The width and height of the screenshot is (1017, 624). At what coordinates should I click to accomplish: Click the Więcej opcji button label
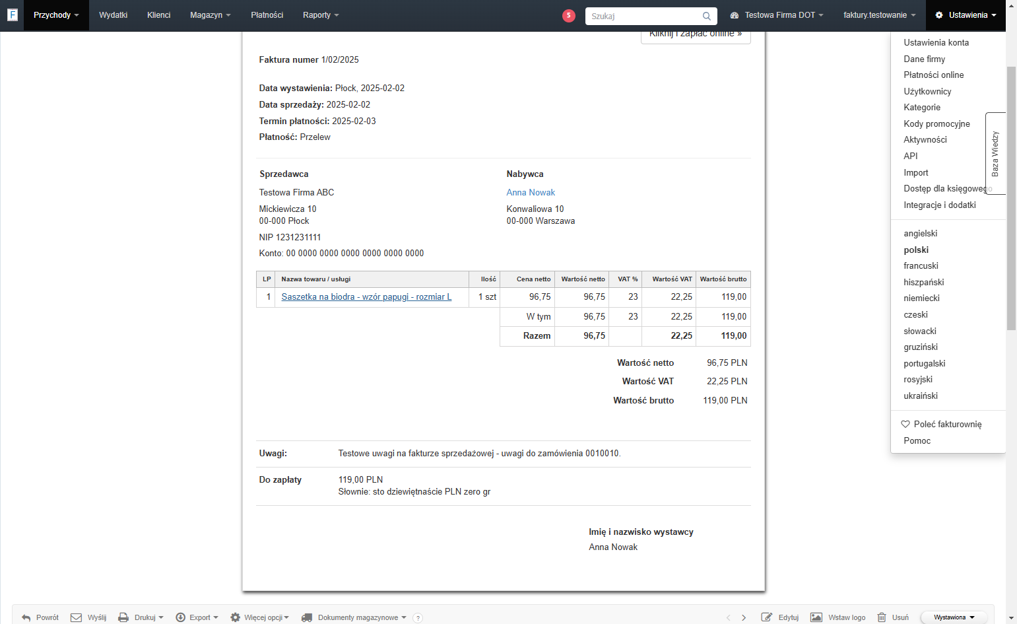pos(263,618)
